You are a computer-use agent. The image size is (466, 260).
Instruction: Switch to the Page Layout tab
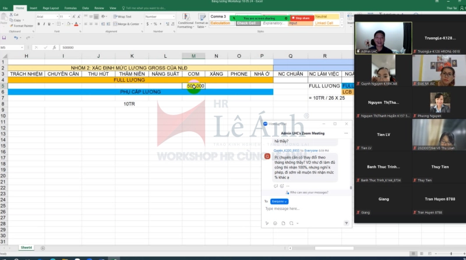(51, 8)
